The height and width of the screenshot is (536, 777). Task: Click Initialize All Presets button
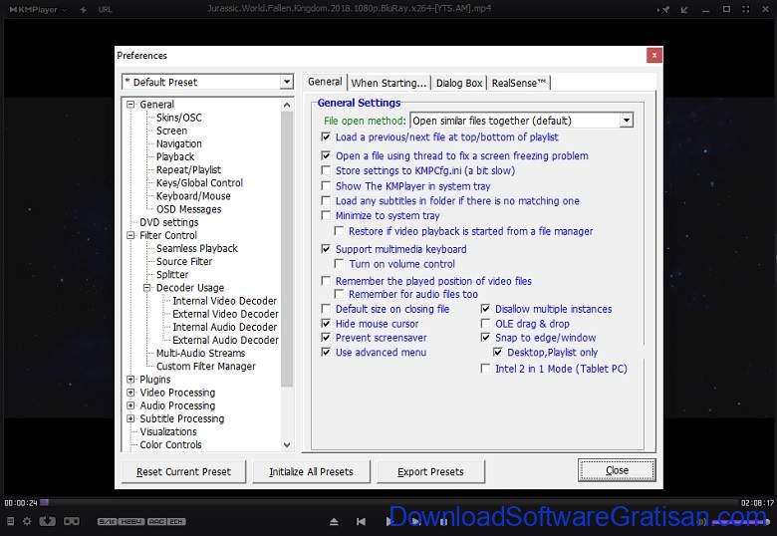pyautogui.click(x=311, y=471)
